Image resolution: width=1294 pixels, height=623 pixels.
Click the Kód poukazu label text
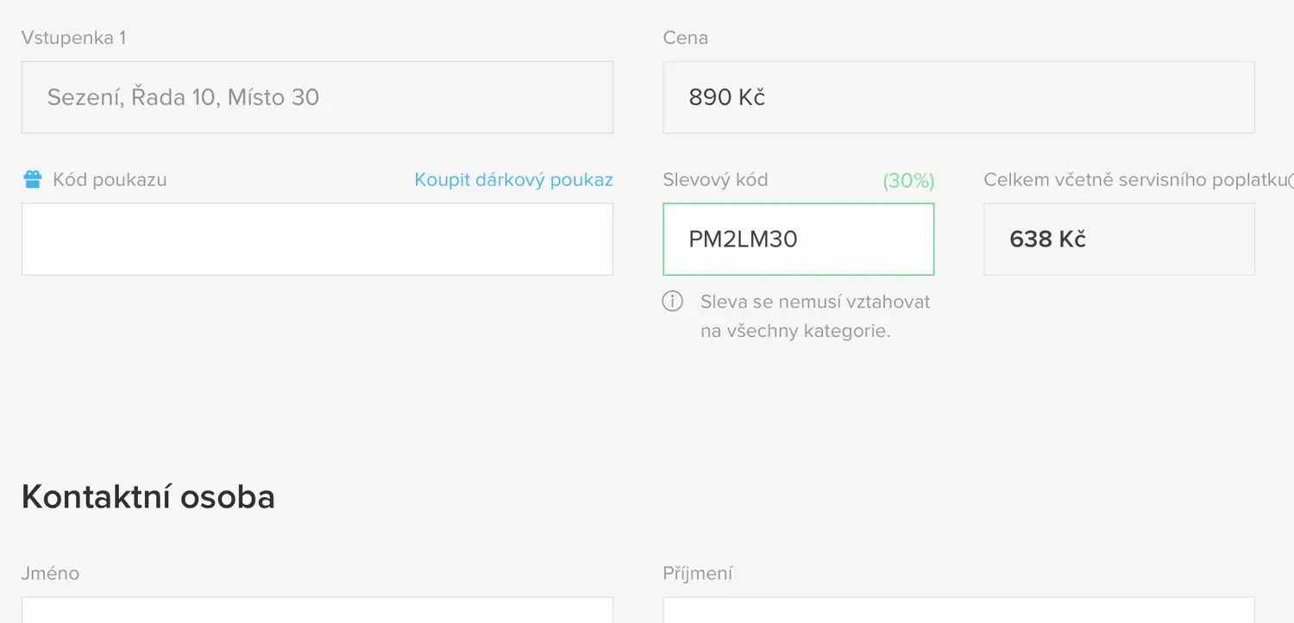(x=110, y=179)
